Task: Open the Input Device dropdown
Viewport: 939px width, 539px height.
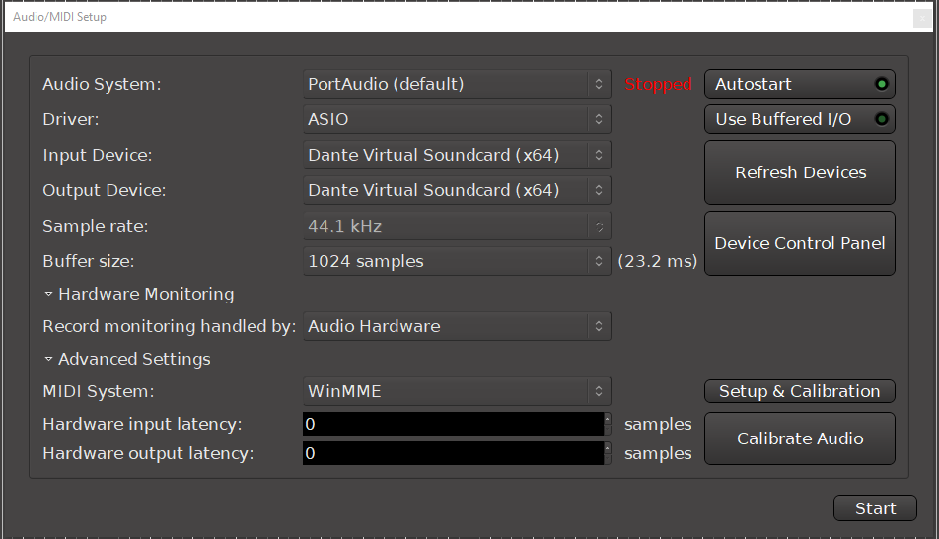Action: pos(457,156)
